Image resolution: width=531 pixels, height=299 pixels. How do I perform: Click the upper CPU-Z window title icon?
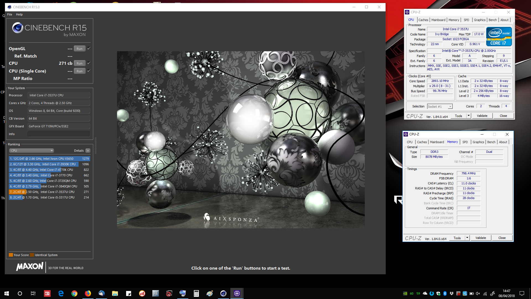(407, 12)
